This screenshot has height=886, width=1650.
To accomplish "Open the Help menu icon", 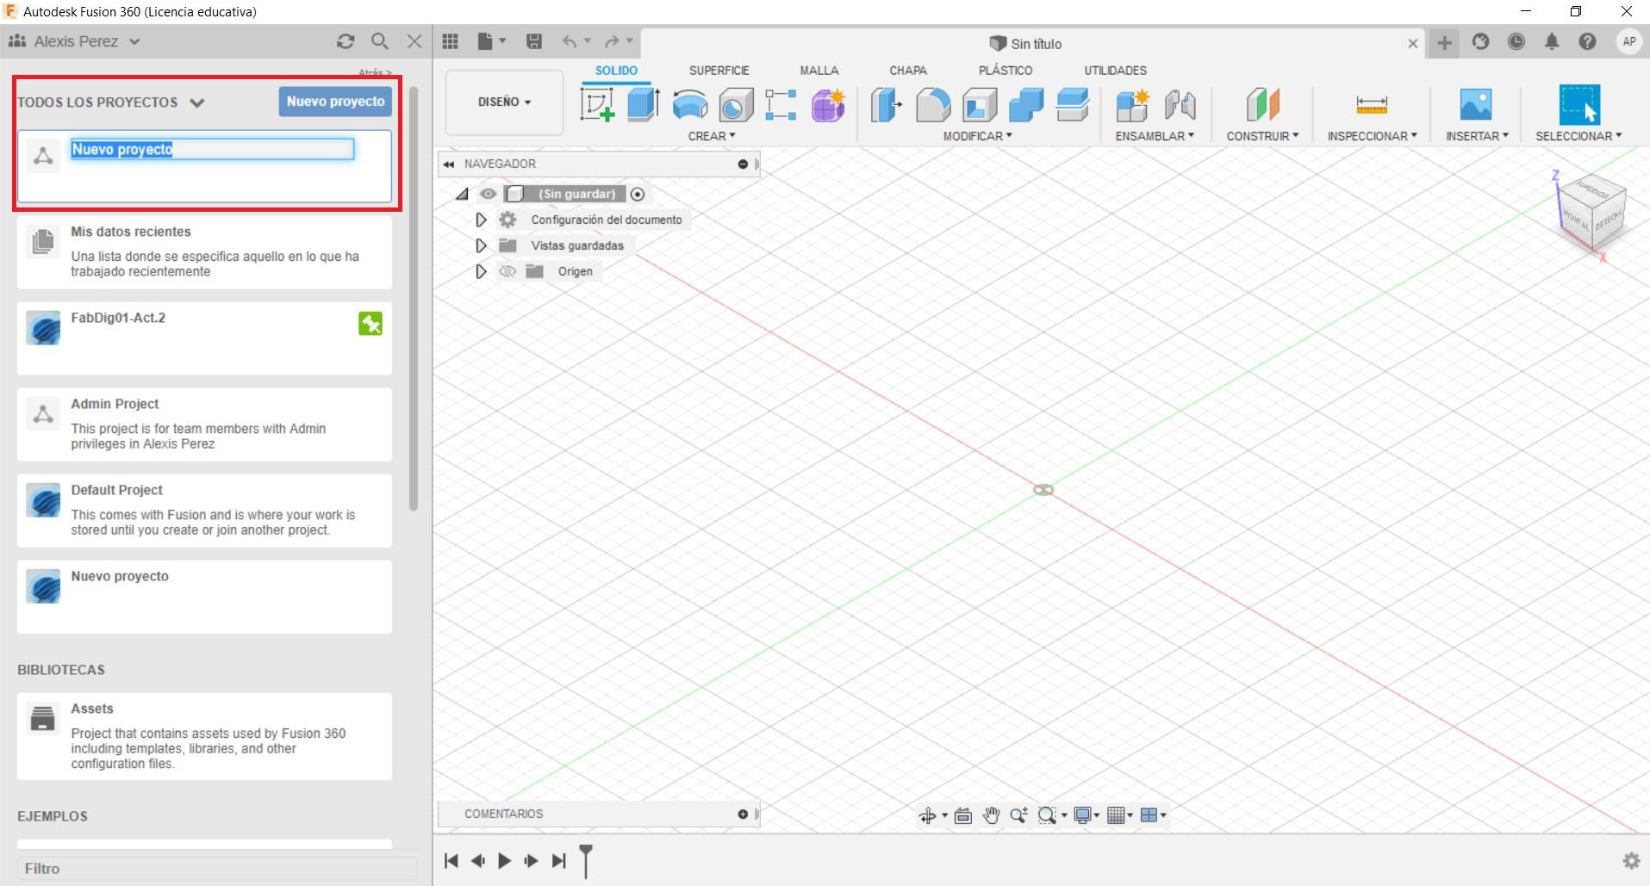I will (1587, 42).
